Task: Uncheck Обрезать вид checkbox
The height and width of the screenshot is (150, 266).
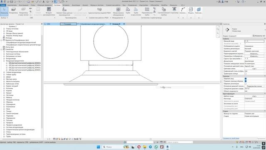Action: tap(246, 79)
